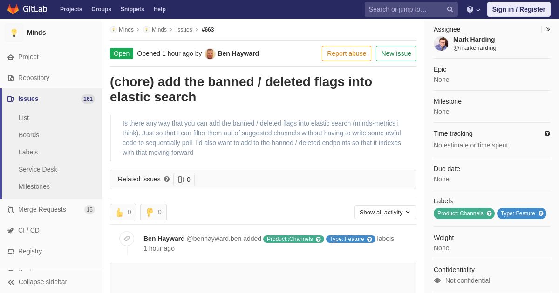This screenshot has width=559, height=293.
Task: Click the Time tracking help icon
Action: (x=547, y=133)
